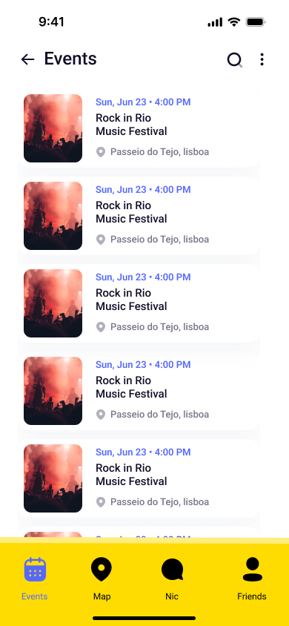Tap location pin icon on first event
This screenshot has height=626, width=289.
pyautogui.click(x=101, y=152)
